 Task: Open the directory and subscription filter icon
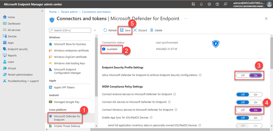(x=193, y=4)
